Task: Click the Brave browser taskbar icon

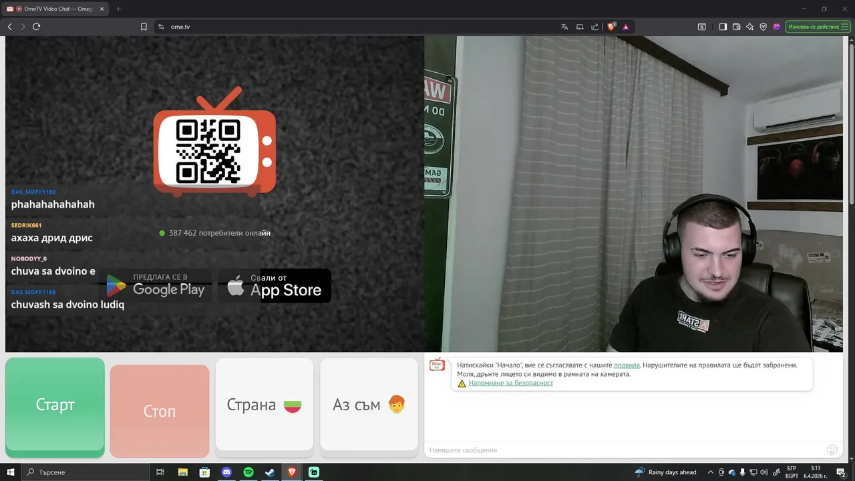Action: (x=292, y=472)
